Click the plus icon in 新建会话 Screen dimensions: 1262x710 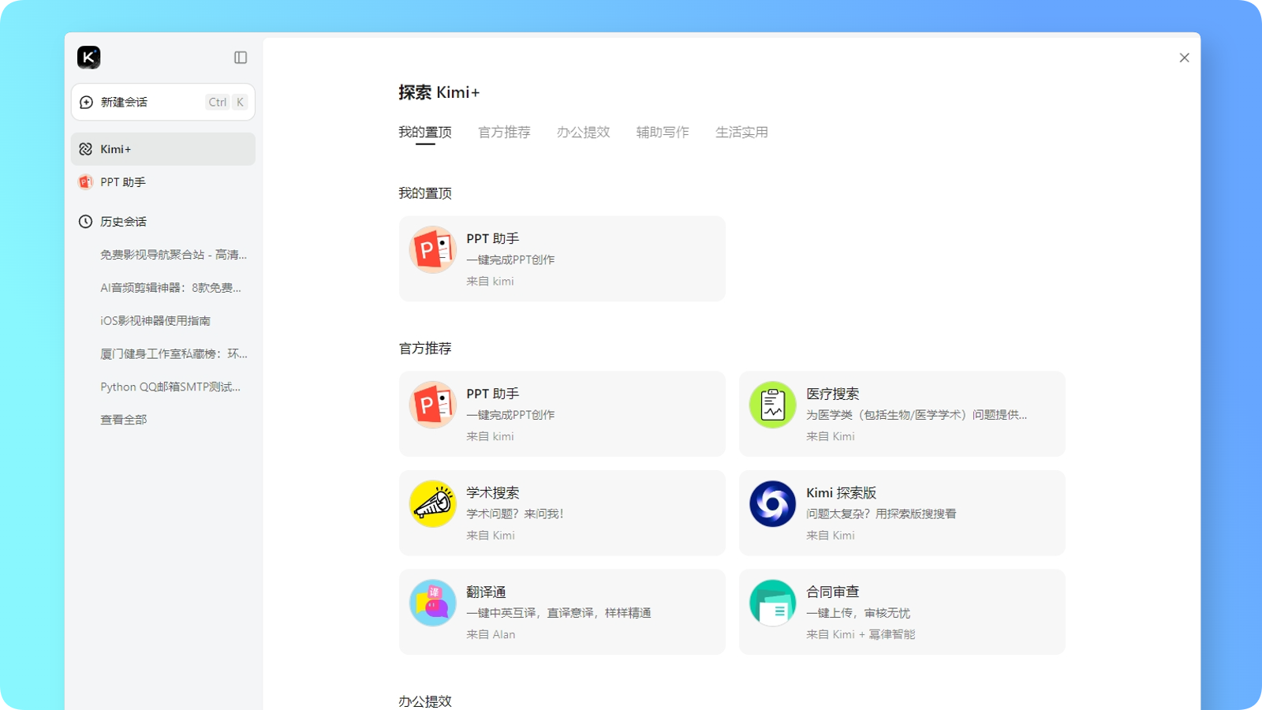point(87,103)
